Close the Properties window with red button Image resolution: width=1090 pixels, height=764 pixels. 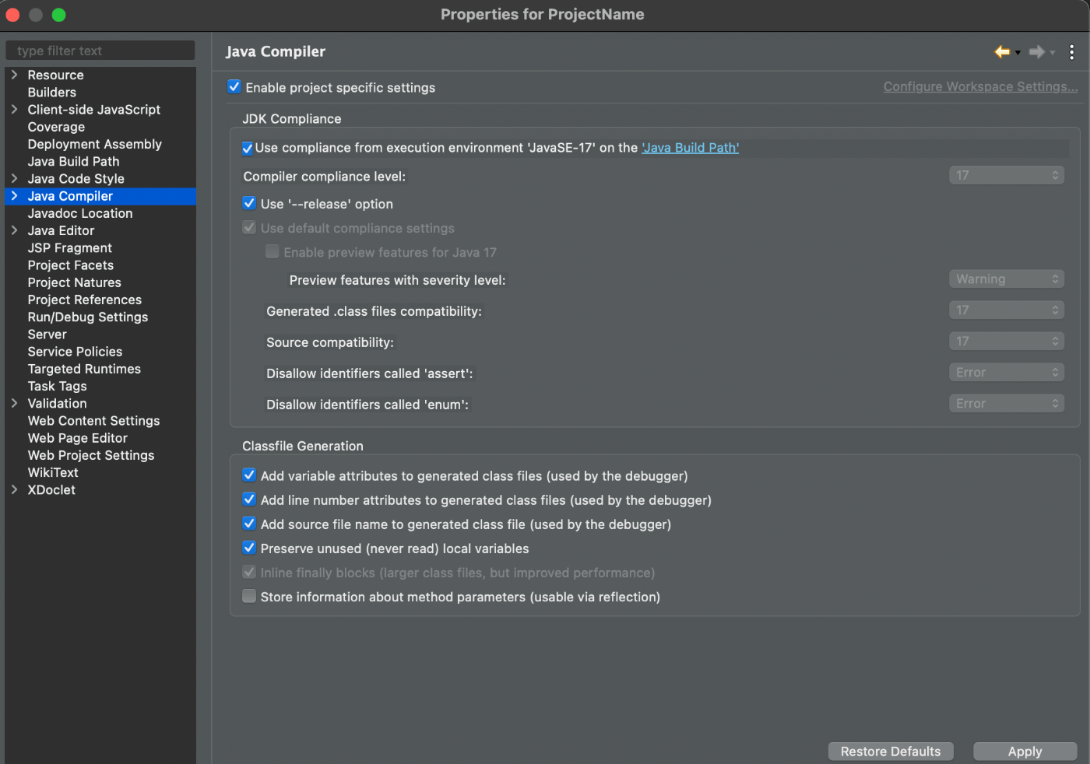click(x=12, y=15)
